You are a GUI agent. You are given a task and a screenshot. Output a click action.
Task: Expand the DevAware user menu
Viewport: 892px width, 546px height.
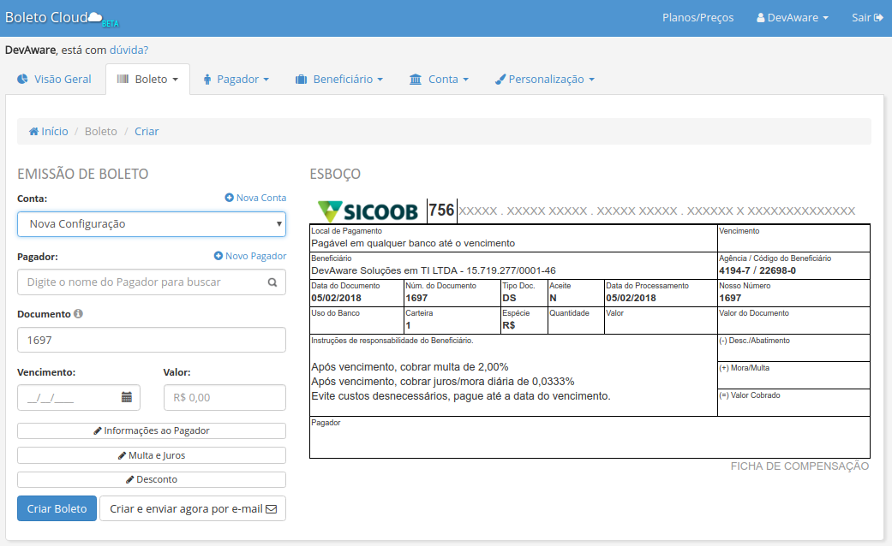pyautogui.click(x=792, y=18)
